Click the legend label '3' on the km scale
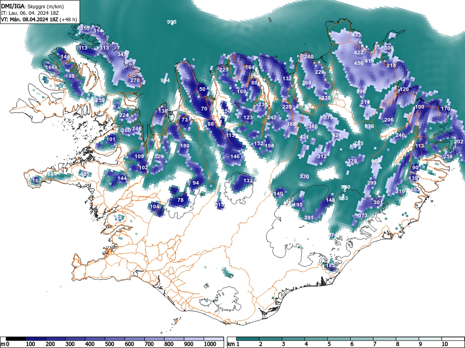This screenshot has height=348, width=465. (x=284, y=344)
